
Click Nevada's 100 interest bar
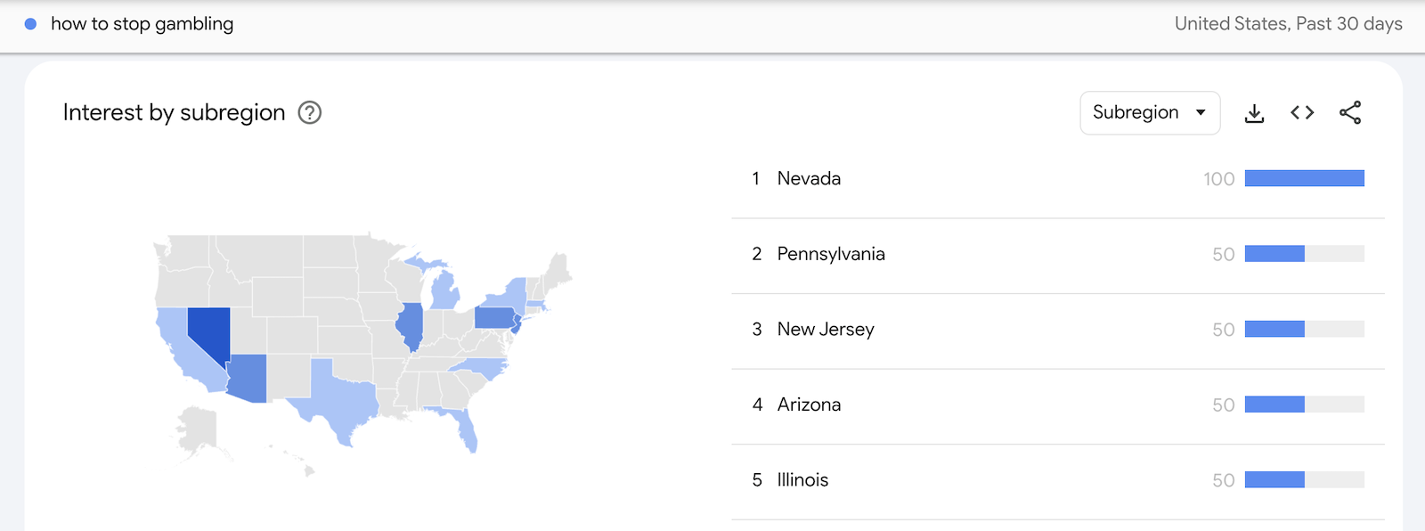coord(1304,179)
